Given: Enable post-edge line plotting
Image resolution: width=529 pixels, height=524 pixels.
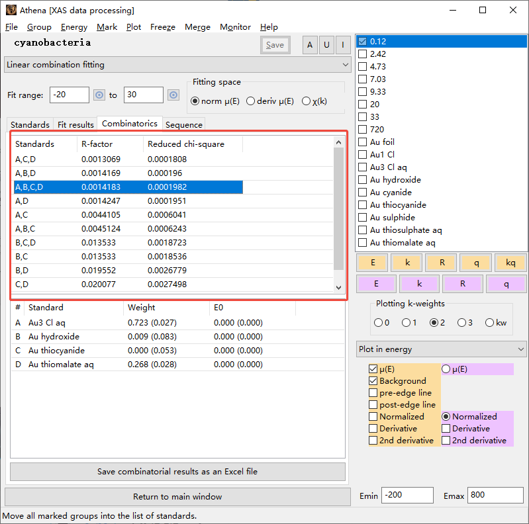Looking at the screenshot, I should coord(373,405).
